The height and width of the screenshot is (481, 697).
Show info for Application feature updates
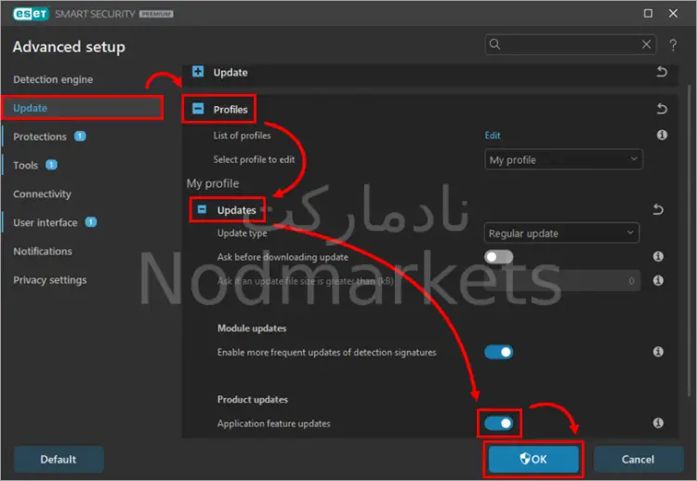658,422
